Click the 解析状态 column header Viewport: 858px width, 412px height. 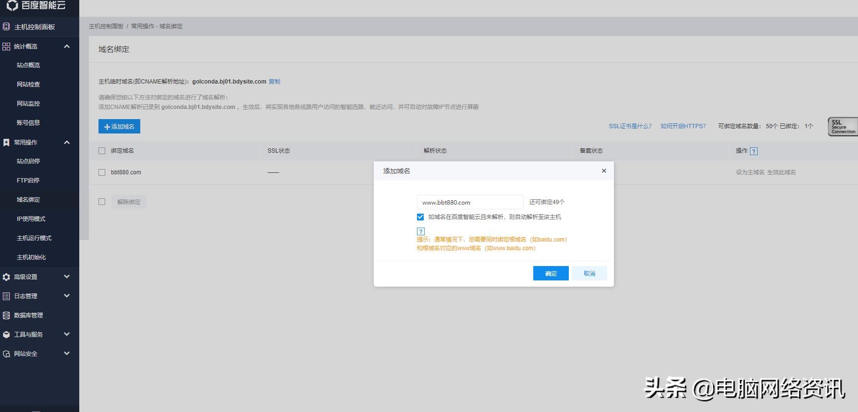[435, 151]
